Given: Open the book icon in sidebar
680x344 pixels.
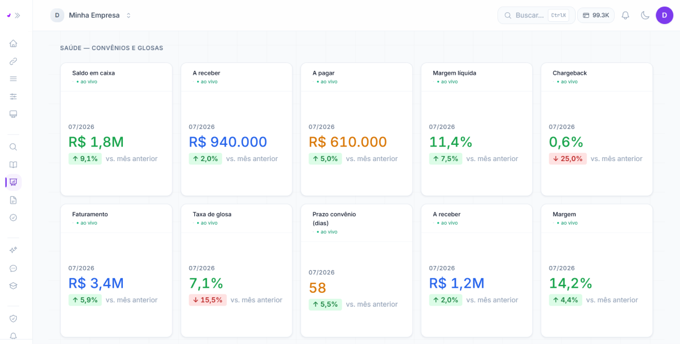Looking at the screenshot, I should pos(13,164).
